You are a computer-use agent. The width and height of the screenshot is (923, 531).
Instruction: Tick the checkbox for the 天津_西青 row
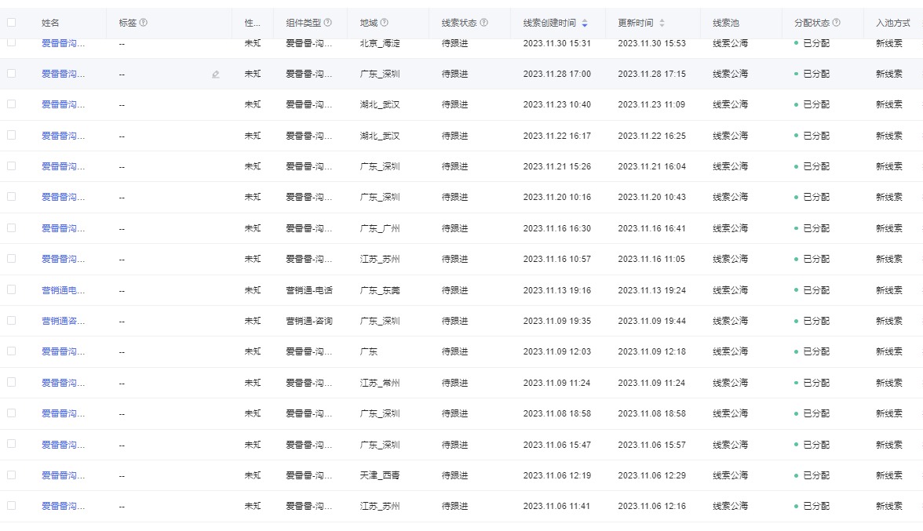[11, 475]
